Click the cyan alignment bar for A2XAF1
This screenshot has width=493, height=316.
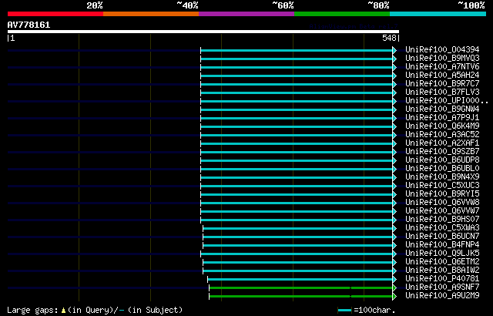pyautogui.click(x=297, y=143)
